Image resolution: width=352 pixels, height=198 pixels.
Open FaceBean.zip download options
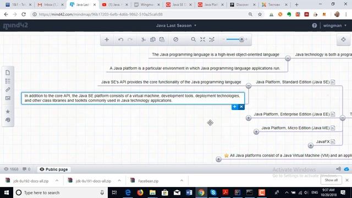(x=182, y=180)
